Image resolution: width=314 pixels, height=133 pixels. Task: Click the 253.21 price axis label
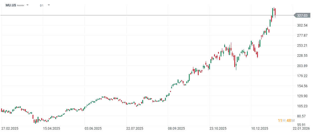302,46
